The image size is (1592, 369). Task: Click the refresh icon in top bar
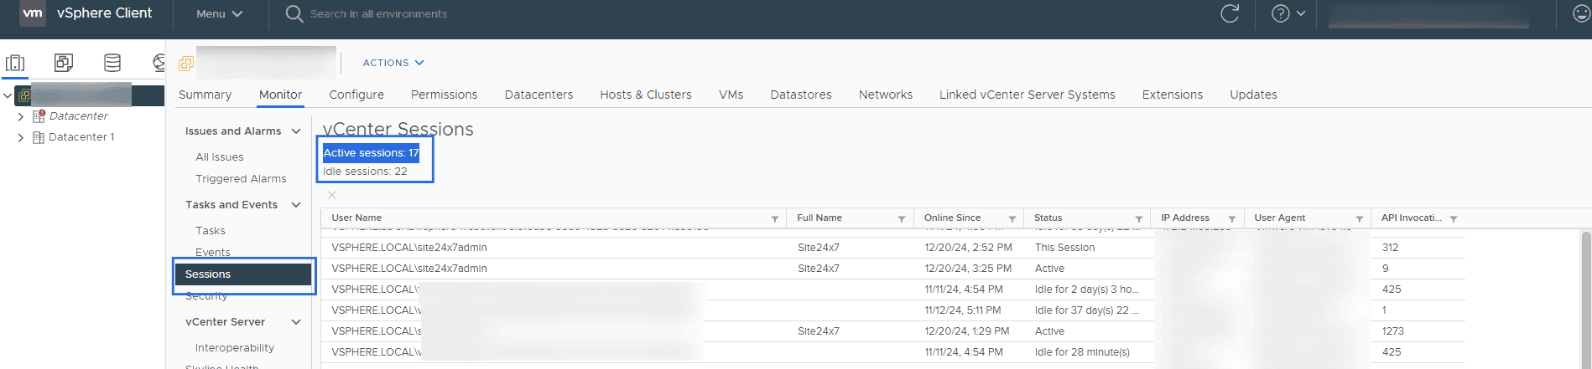tap(1230, 13)
